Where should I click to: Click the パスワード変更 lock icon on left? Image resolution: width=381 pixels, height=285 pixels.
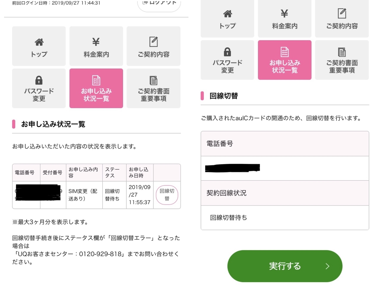[x=39, y=88]
